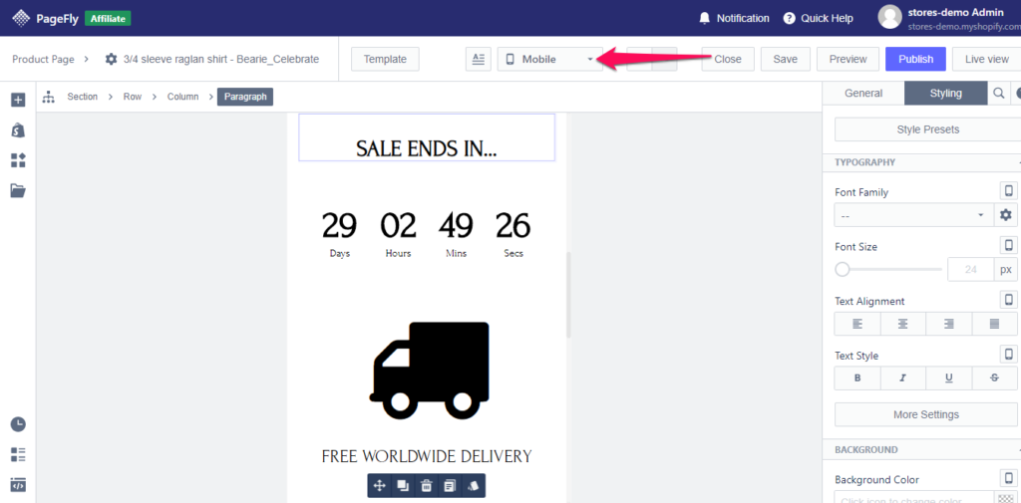Switch to the General tab
This screenshot has width=1021, height=503.
[863, 94]
